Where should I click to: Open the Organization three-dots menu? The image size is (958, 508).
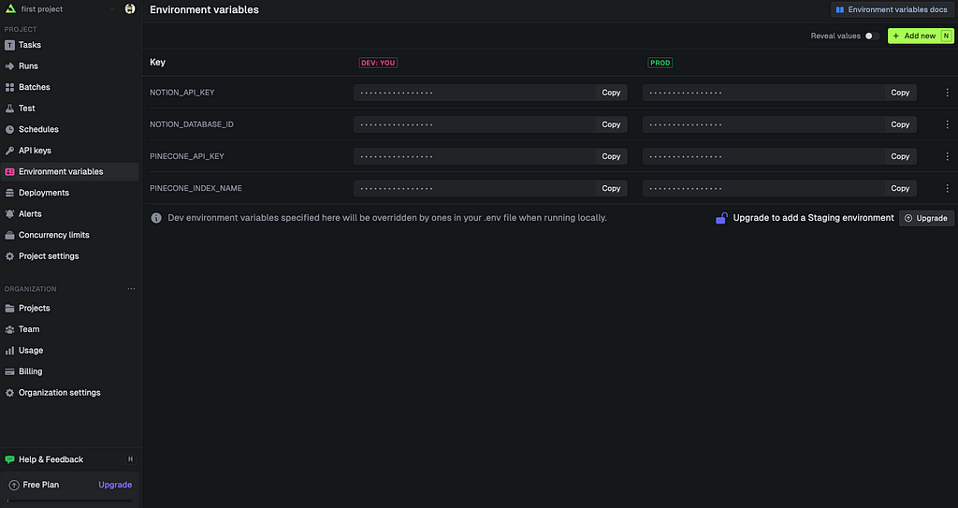coord(131,288)
